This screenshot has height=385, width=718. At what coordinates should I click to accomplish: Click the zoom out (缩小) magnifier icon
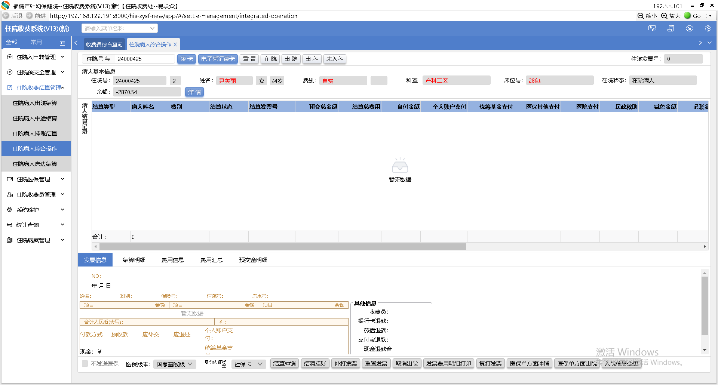point(641,16)
